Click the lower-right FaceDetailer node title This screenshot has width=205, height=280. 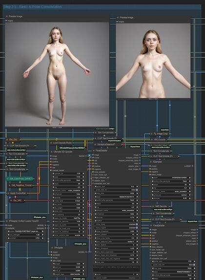pos(159,226)
